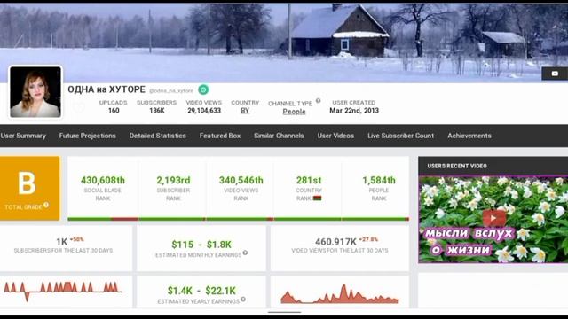
Task: Click the green verified badge next to channel name
Action: [x=203, y=89]
